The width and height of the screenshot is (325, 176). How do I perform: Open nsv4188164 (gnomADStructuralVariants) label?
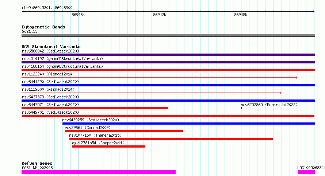pyautogui.click(x=62, y=66)
